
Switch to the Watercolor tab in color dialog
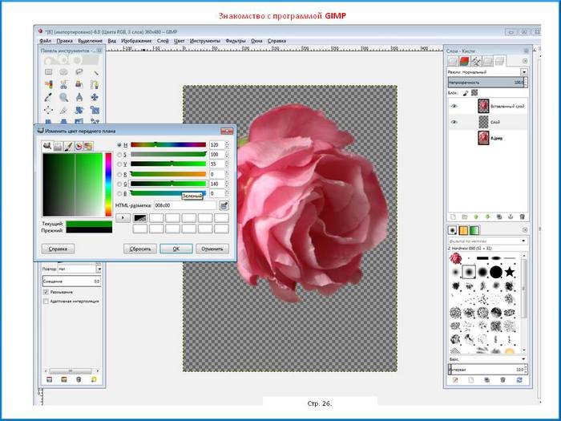(x=68, y=146)
